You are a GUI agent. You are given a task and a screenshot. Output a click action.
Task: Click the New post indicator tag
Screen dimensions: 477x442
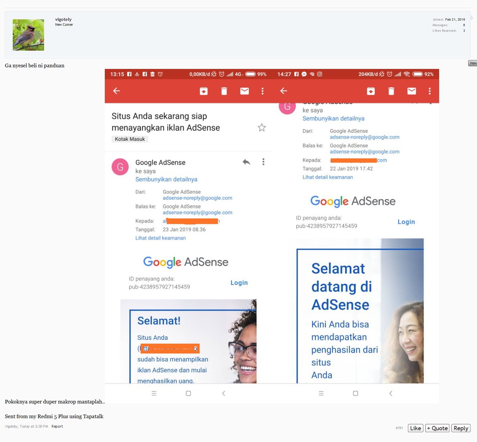tap(473, 63)
